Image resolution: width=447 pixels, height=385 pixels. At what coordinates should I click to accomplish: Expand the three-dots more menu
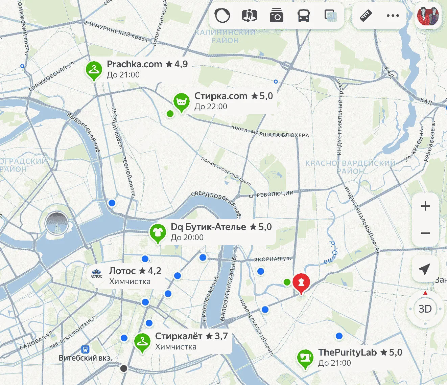point(393,16)
